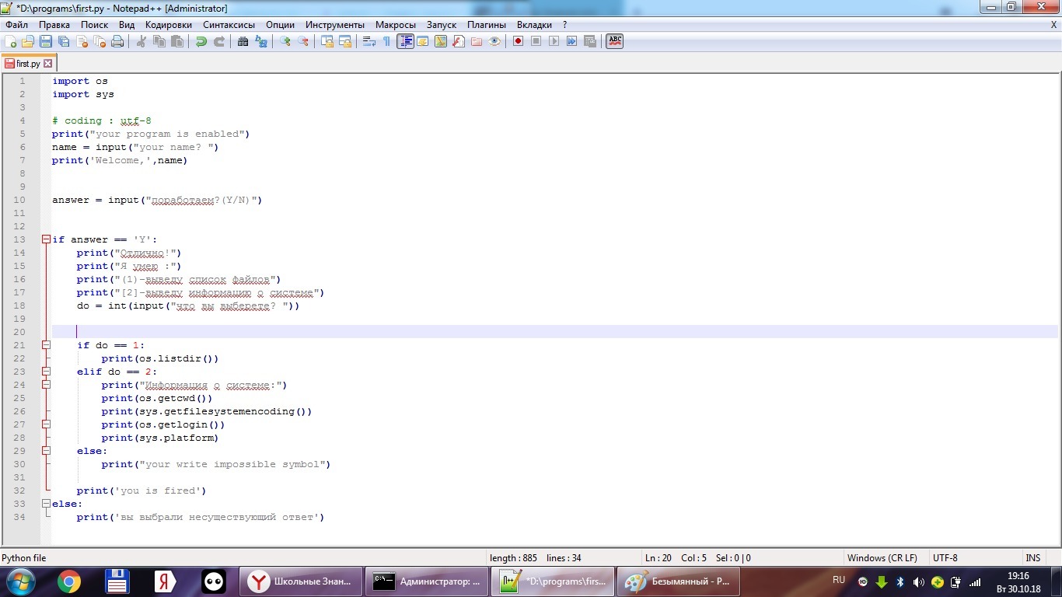Open Find with the binoculars icon

point(243,41)
